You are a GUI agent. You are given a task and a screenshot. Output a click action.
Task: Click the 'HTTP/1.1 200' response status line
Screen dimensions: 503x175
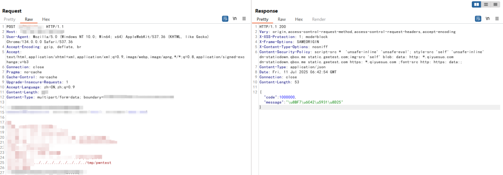tap(272, 27)
